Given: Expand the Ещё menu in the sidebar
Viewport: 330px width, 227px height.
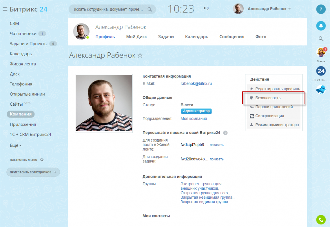Looking at the screenshot, I should click(15, 145).
